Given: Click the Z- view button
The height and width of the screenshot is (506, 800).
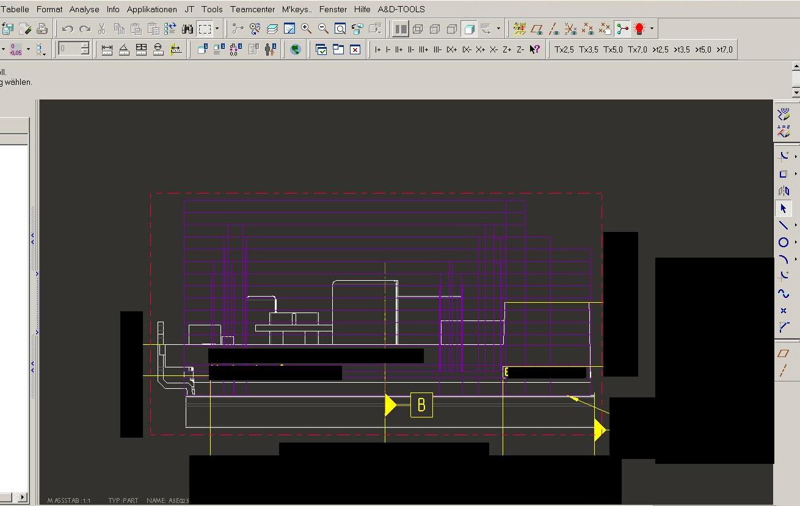Looking at the screenshot, I should pos(520,49).
